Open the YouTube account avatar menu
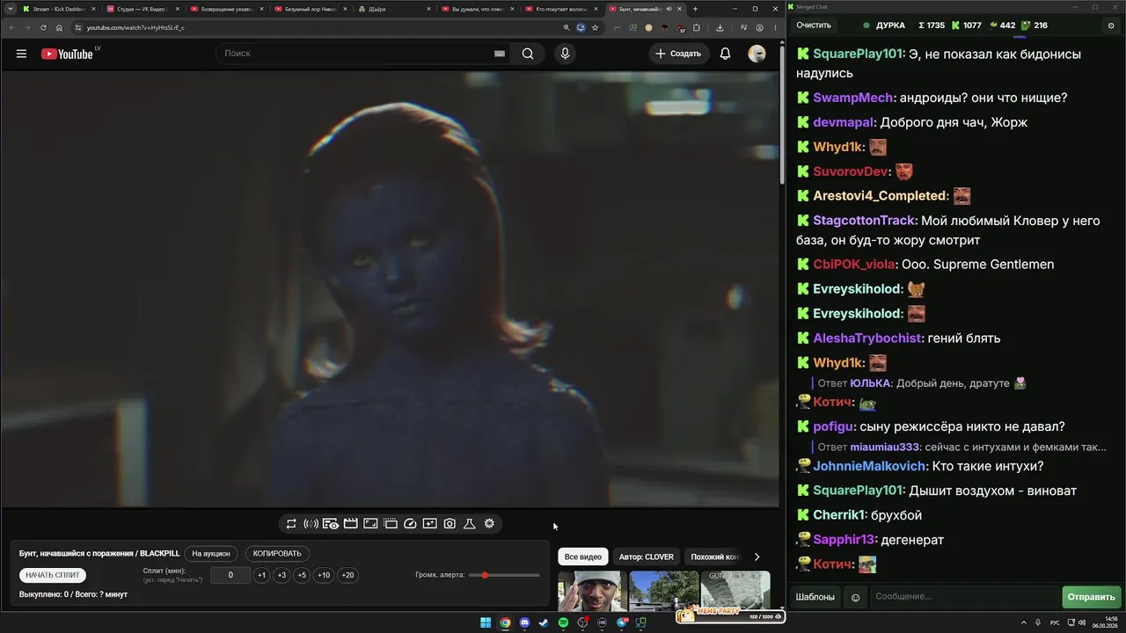The width and height of the screenshot is (1126, 633). 757,54
